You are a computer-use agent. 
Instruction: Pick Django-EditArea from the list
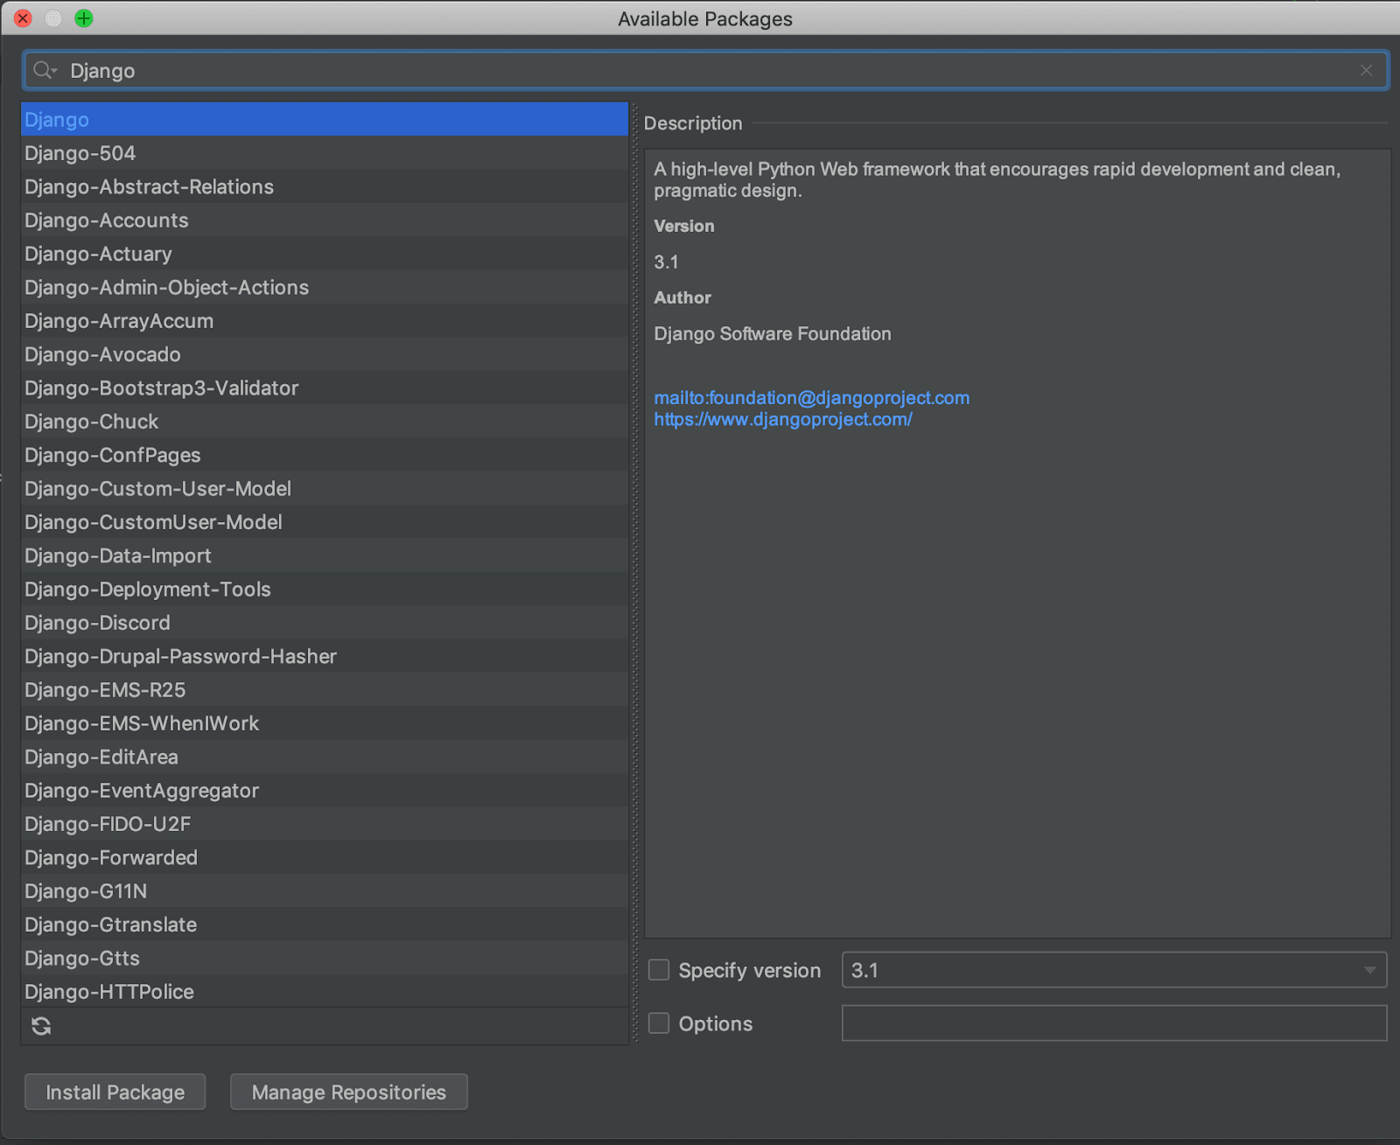coord(325,757)
